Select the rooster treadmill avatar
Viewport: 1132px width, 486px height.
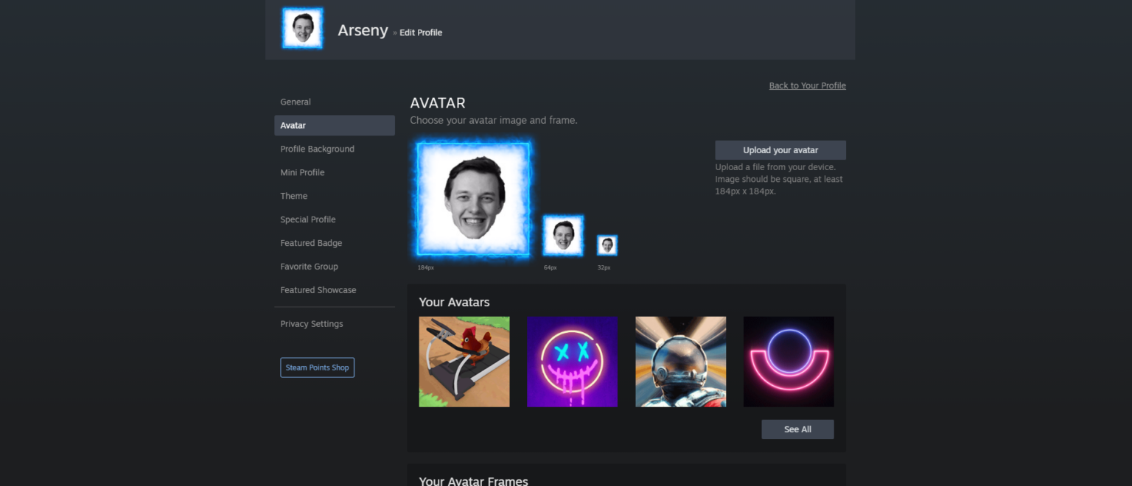pyautogui.click(x=464, y=362)
